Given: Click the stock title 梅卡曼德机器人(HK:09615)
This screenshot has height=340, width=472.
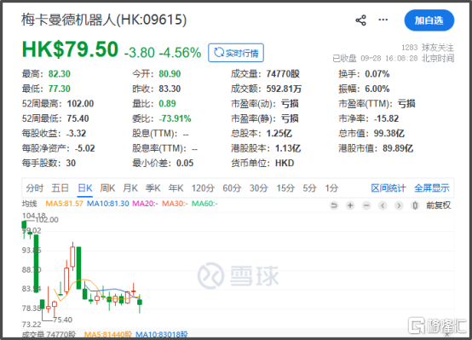Looking at the screenshot, I should point(104,20).
